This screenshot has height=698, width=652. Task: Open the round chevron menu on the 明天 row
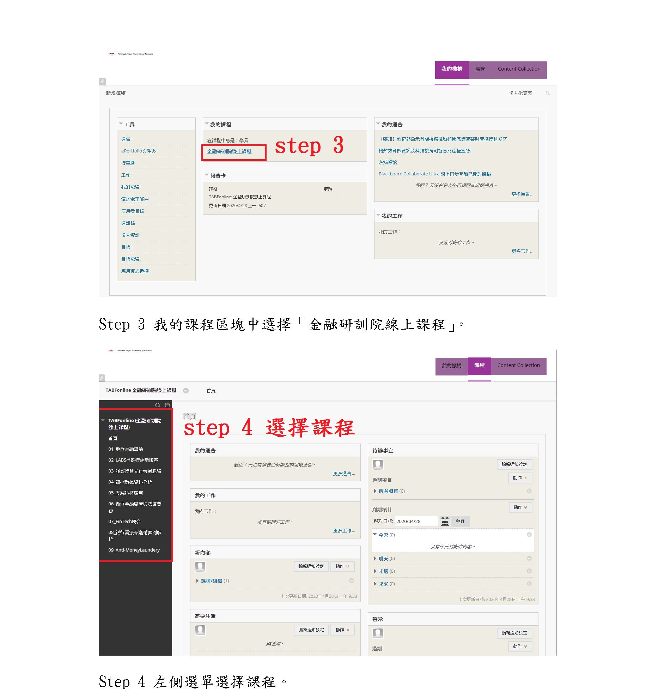click(529, 558)
